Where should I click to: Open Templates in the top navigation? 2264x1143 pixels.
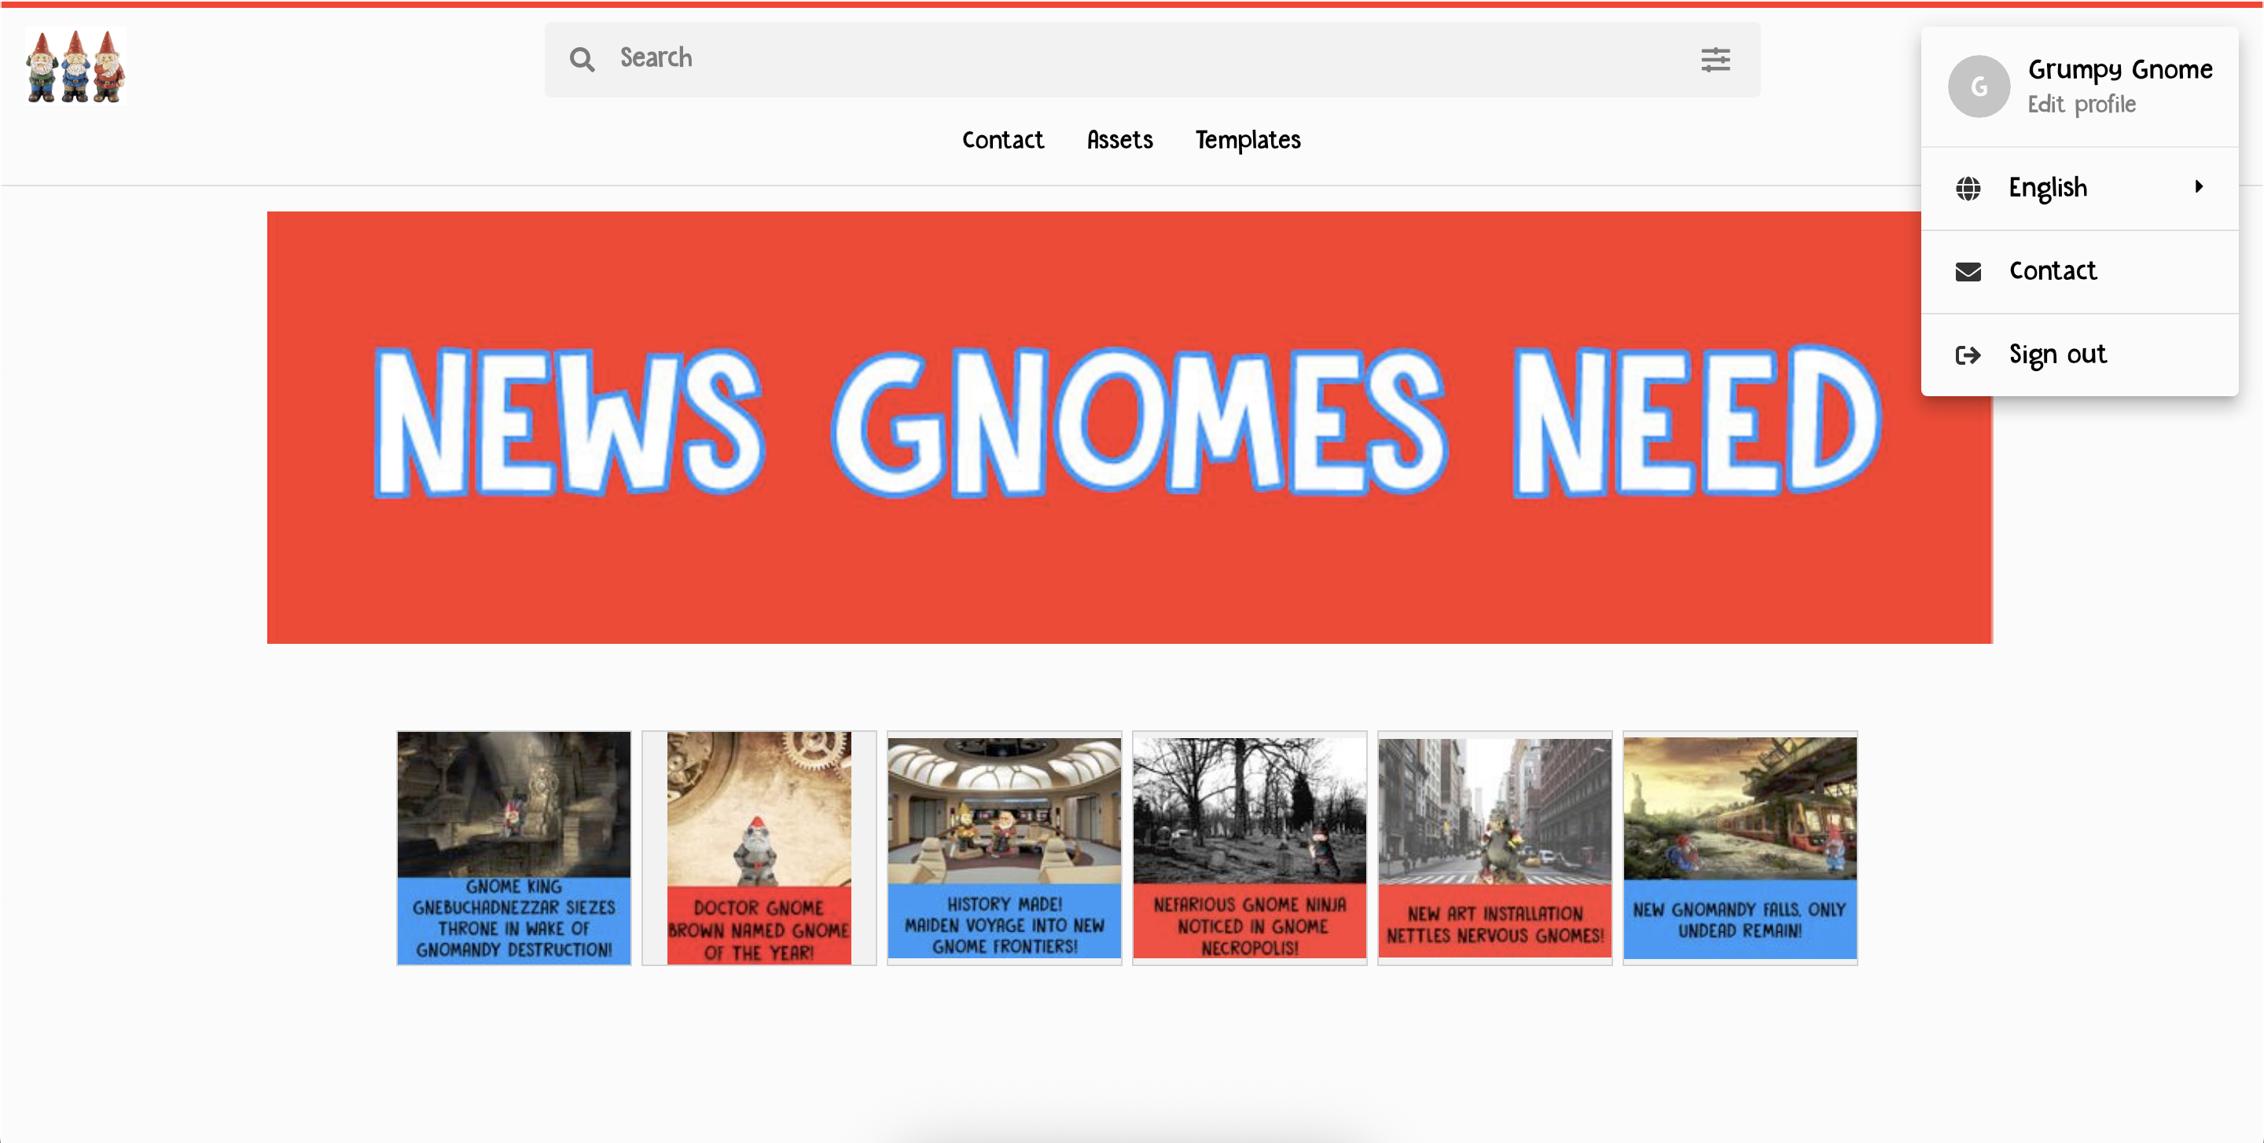pyautogui.click(x=1247, y=140)
